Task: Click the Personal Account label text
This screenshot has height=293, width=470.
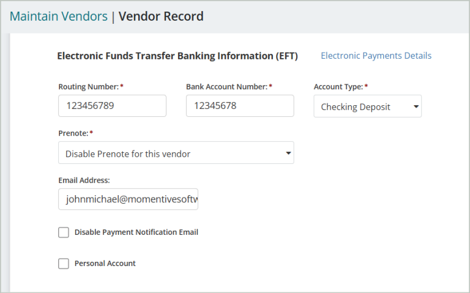Action: [x=105, y=264]
